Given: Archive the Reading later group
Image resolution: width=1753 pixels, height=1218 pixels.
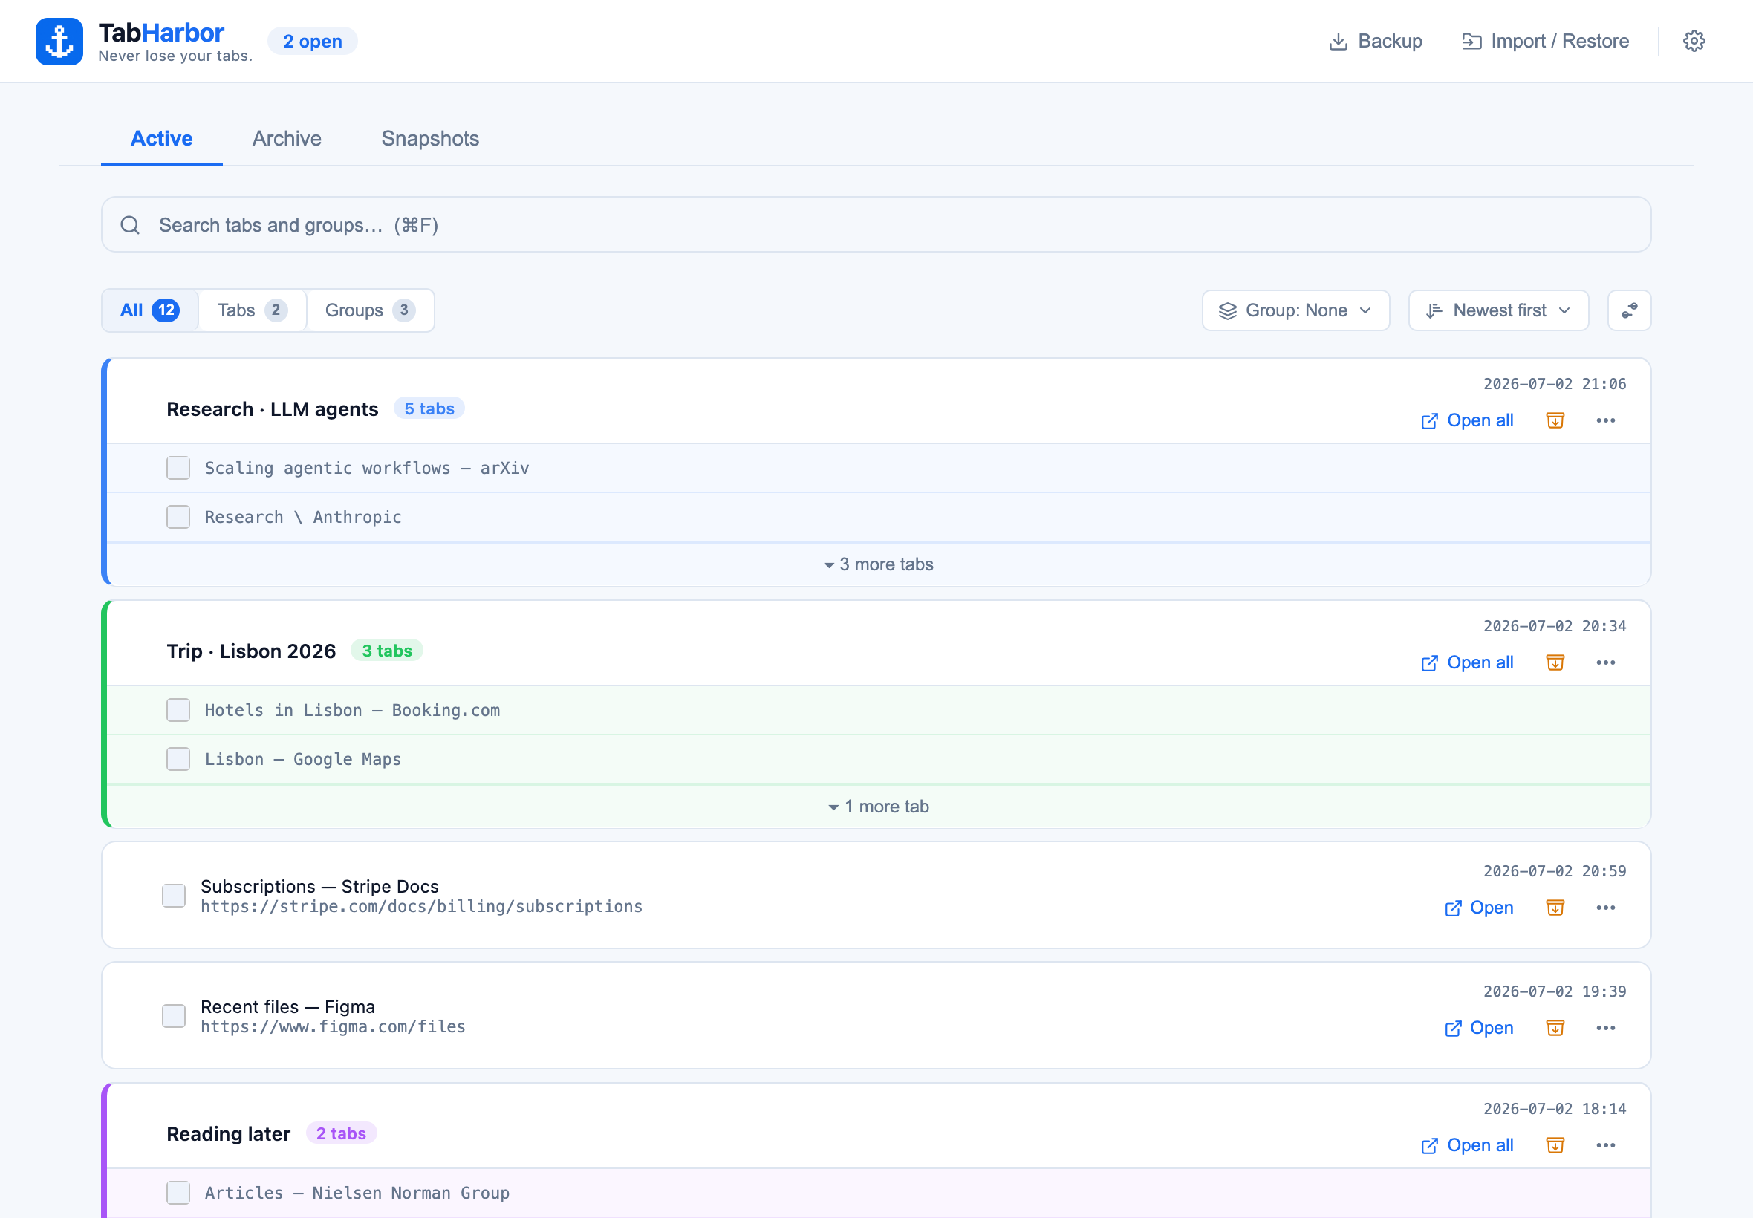Looking at the screenshot, I should (1555, 1145).
